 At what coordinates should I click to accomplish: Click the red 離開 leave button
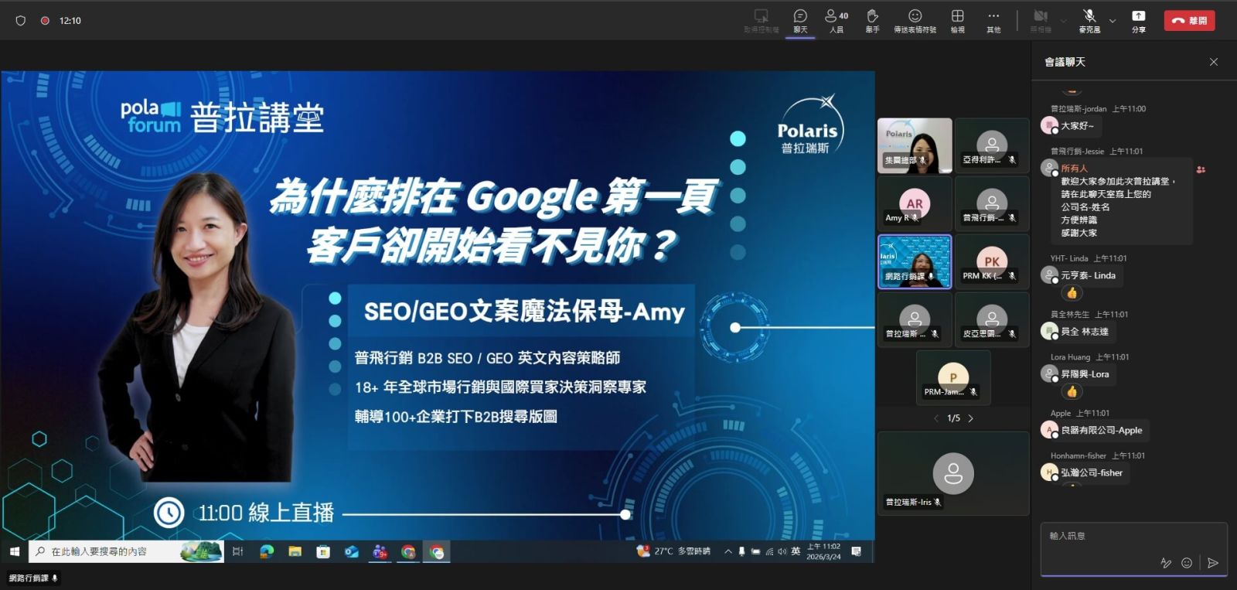(x=1189, y=21)
